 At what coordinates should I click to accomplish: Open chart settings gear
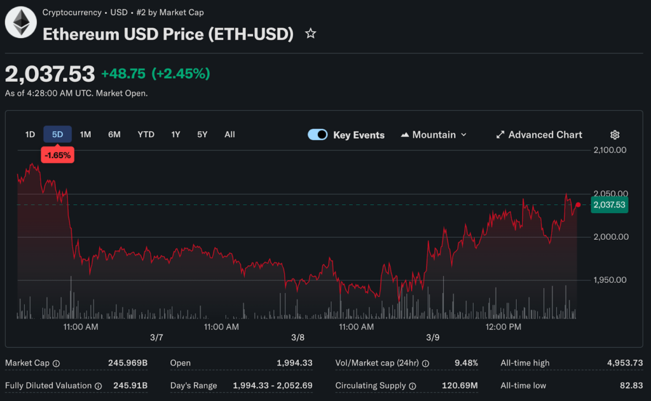[x=615, y=135]
